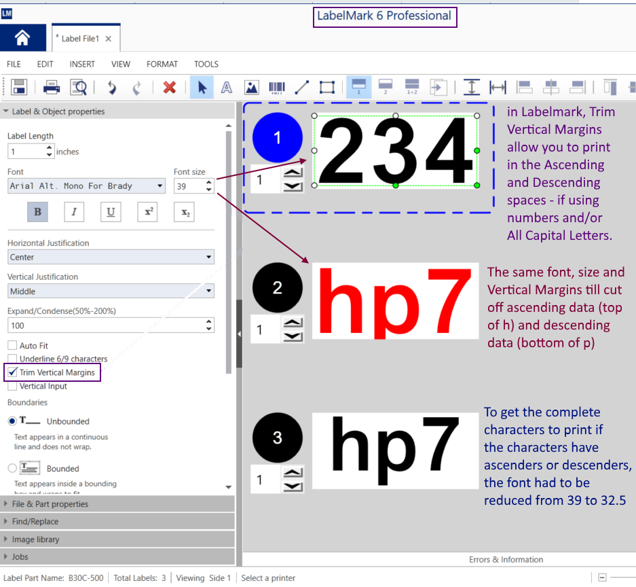
Task: Toggle Bold formatting
Action: [37, 212]
